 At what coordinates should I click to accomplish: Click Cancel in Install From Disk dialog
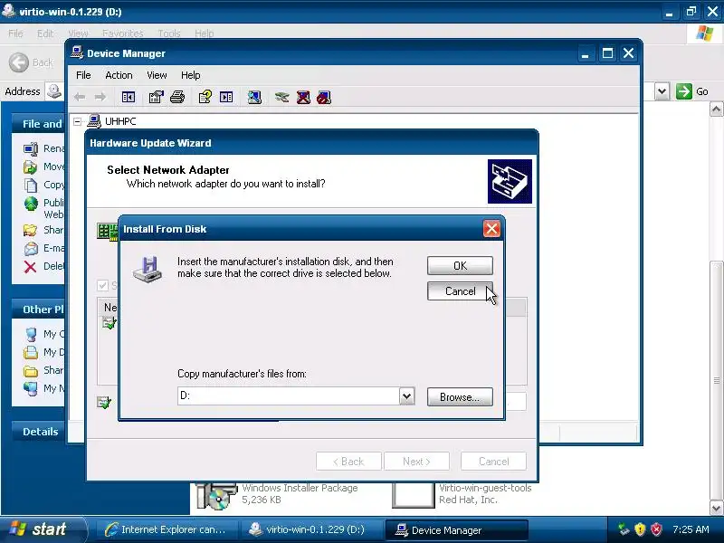(460, 291)
